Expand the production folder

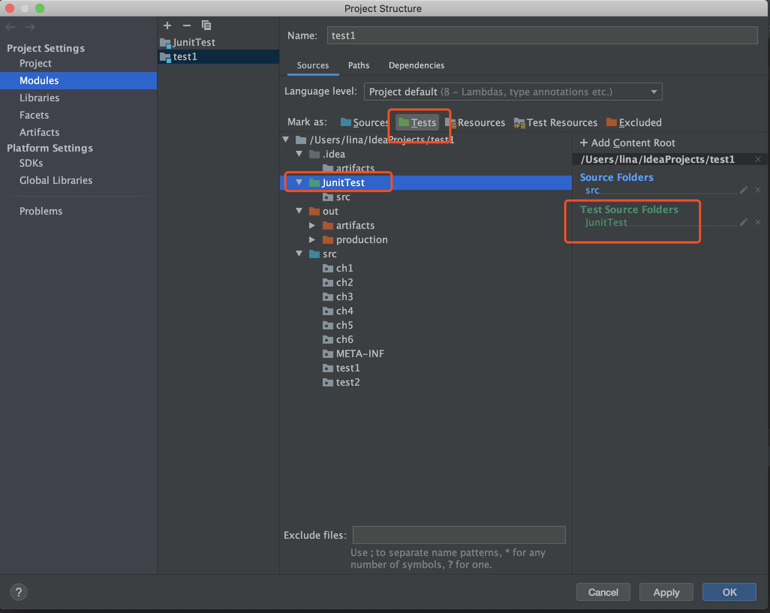pos(312,239)
